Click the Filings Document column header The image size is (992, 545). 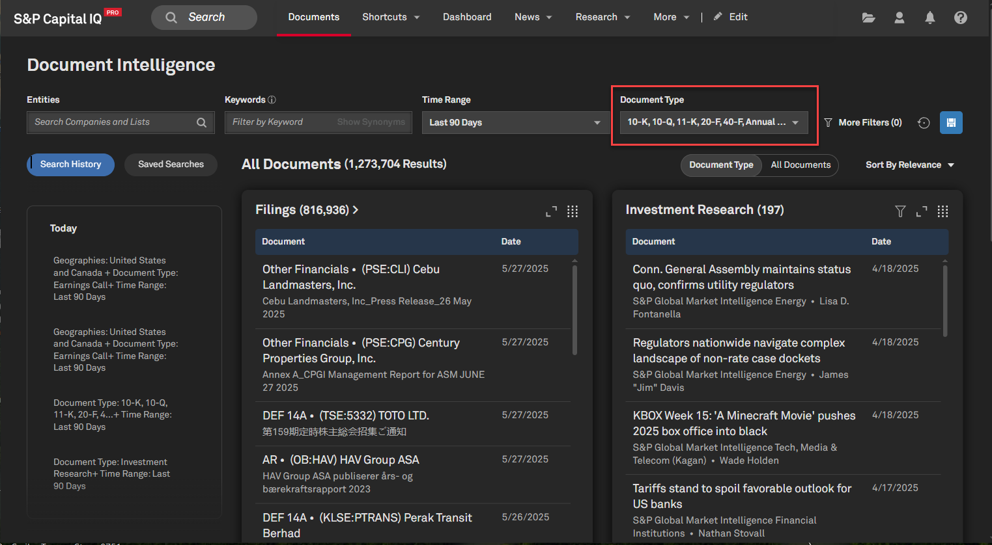click(283, 241)
